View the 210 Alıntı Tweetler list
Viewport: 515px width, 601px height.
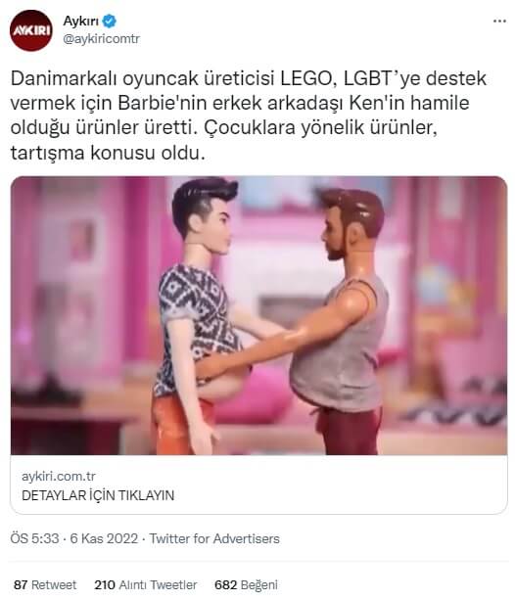146,585
